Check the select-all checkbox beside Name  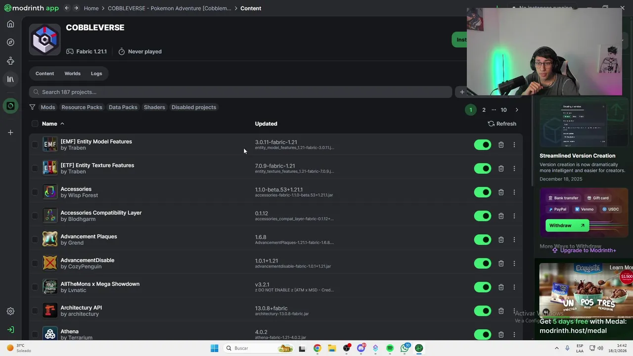point(35,124)
